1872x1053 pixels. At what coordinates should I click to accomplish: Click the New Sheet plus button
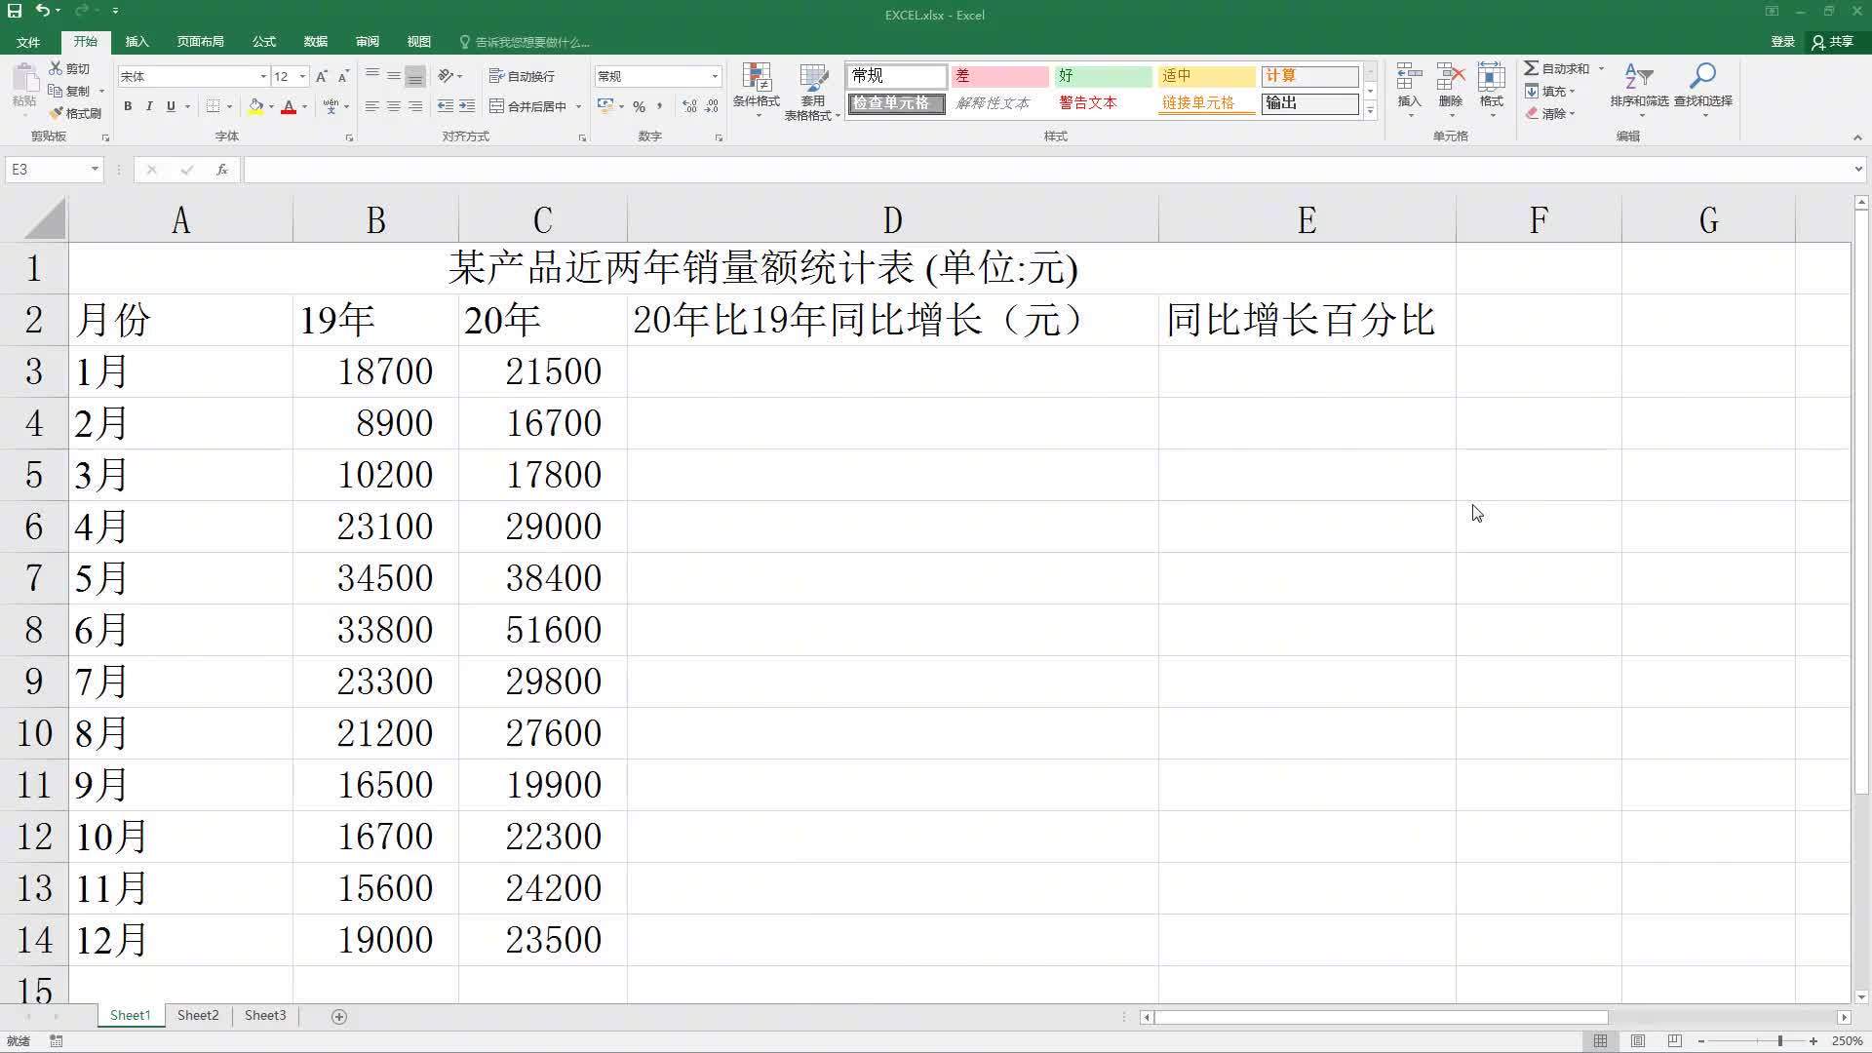point(339,1016)
